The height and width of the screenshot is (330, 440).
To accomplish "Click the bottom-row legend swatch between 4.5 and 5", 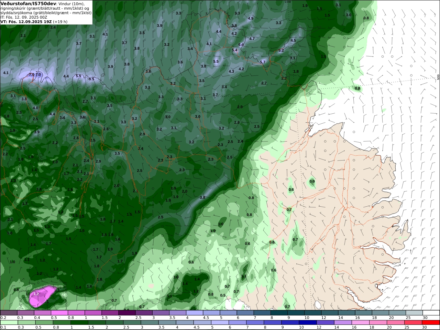I will click(202, 323).
